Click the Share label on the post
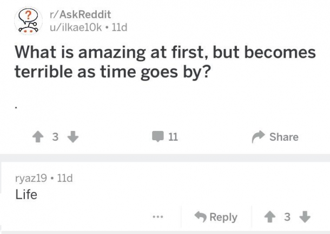330x234 pixels. pos(284,137)
